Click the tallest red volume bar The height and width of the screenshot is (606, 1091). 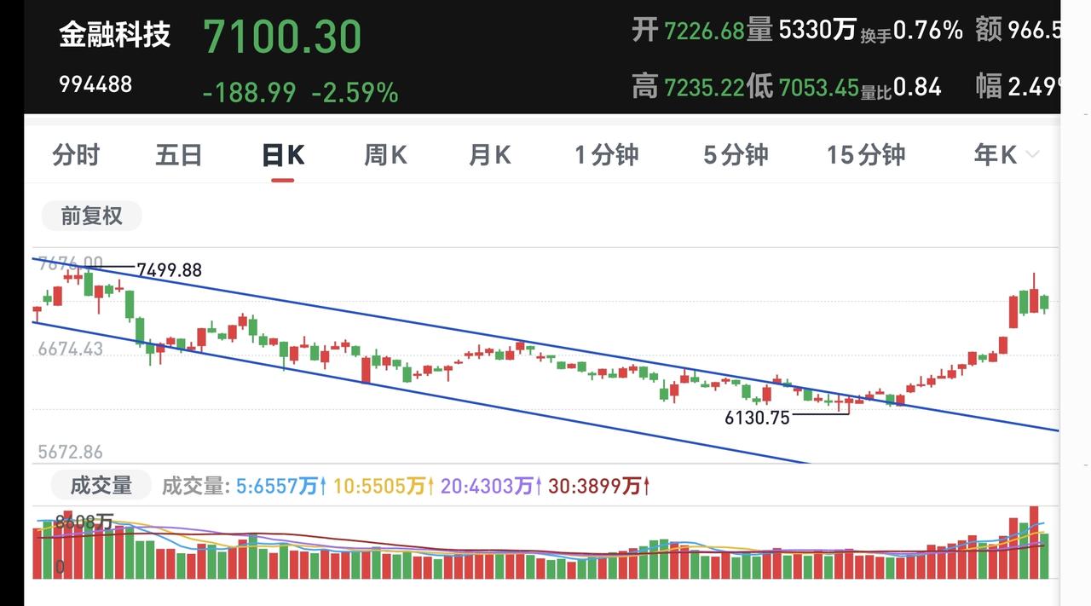[1034, 542]
